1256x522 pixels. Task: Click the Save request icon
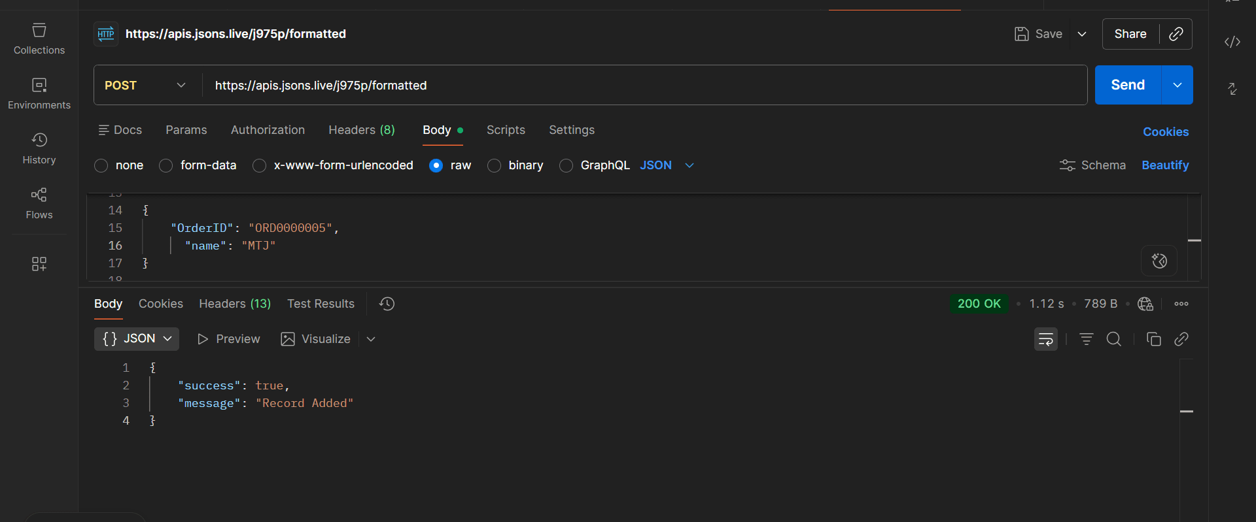pos(1021,34)
